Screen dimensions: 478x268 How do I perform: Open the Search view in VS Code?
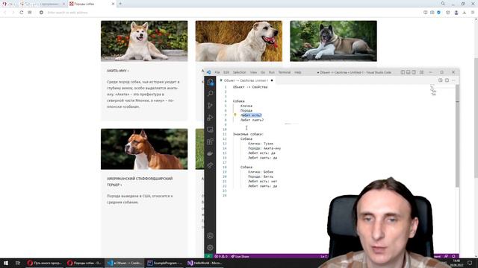[210, 94]
